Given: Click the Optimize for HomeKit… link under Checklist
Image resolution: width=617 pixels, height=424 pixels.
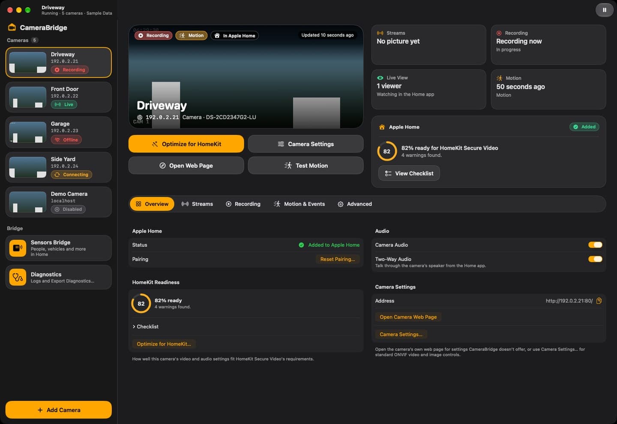Looking at the screenshot, I should 164,344.
